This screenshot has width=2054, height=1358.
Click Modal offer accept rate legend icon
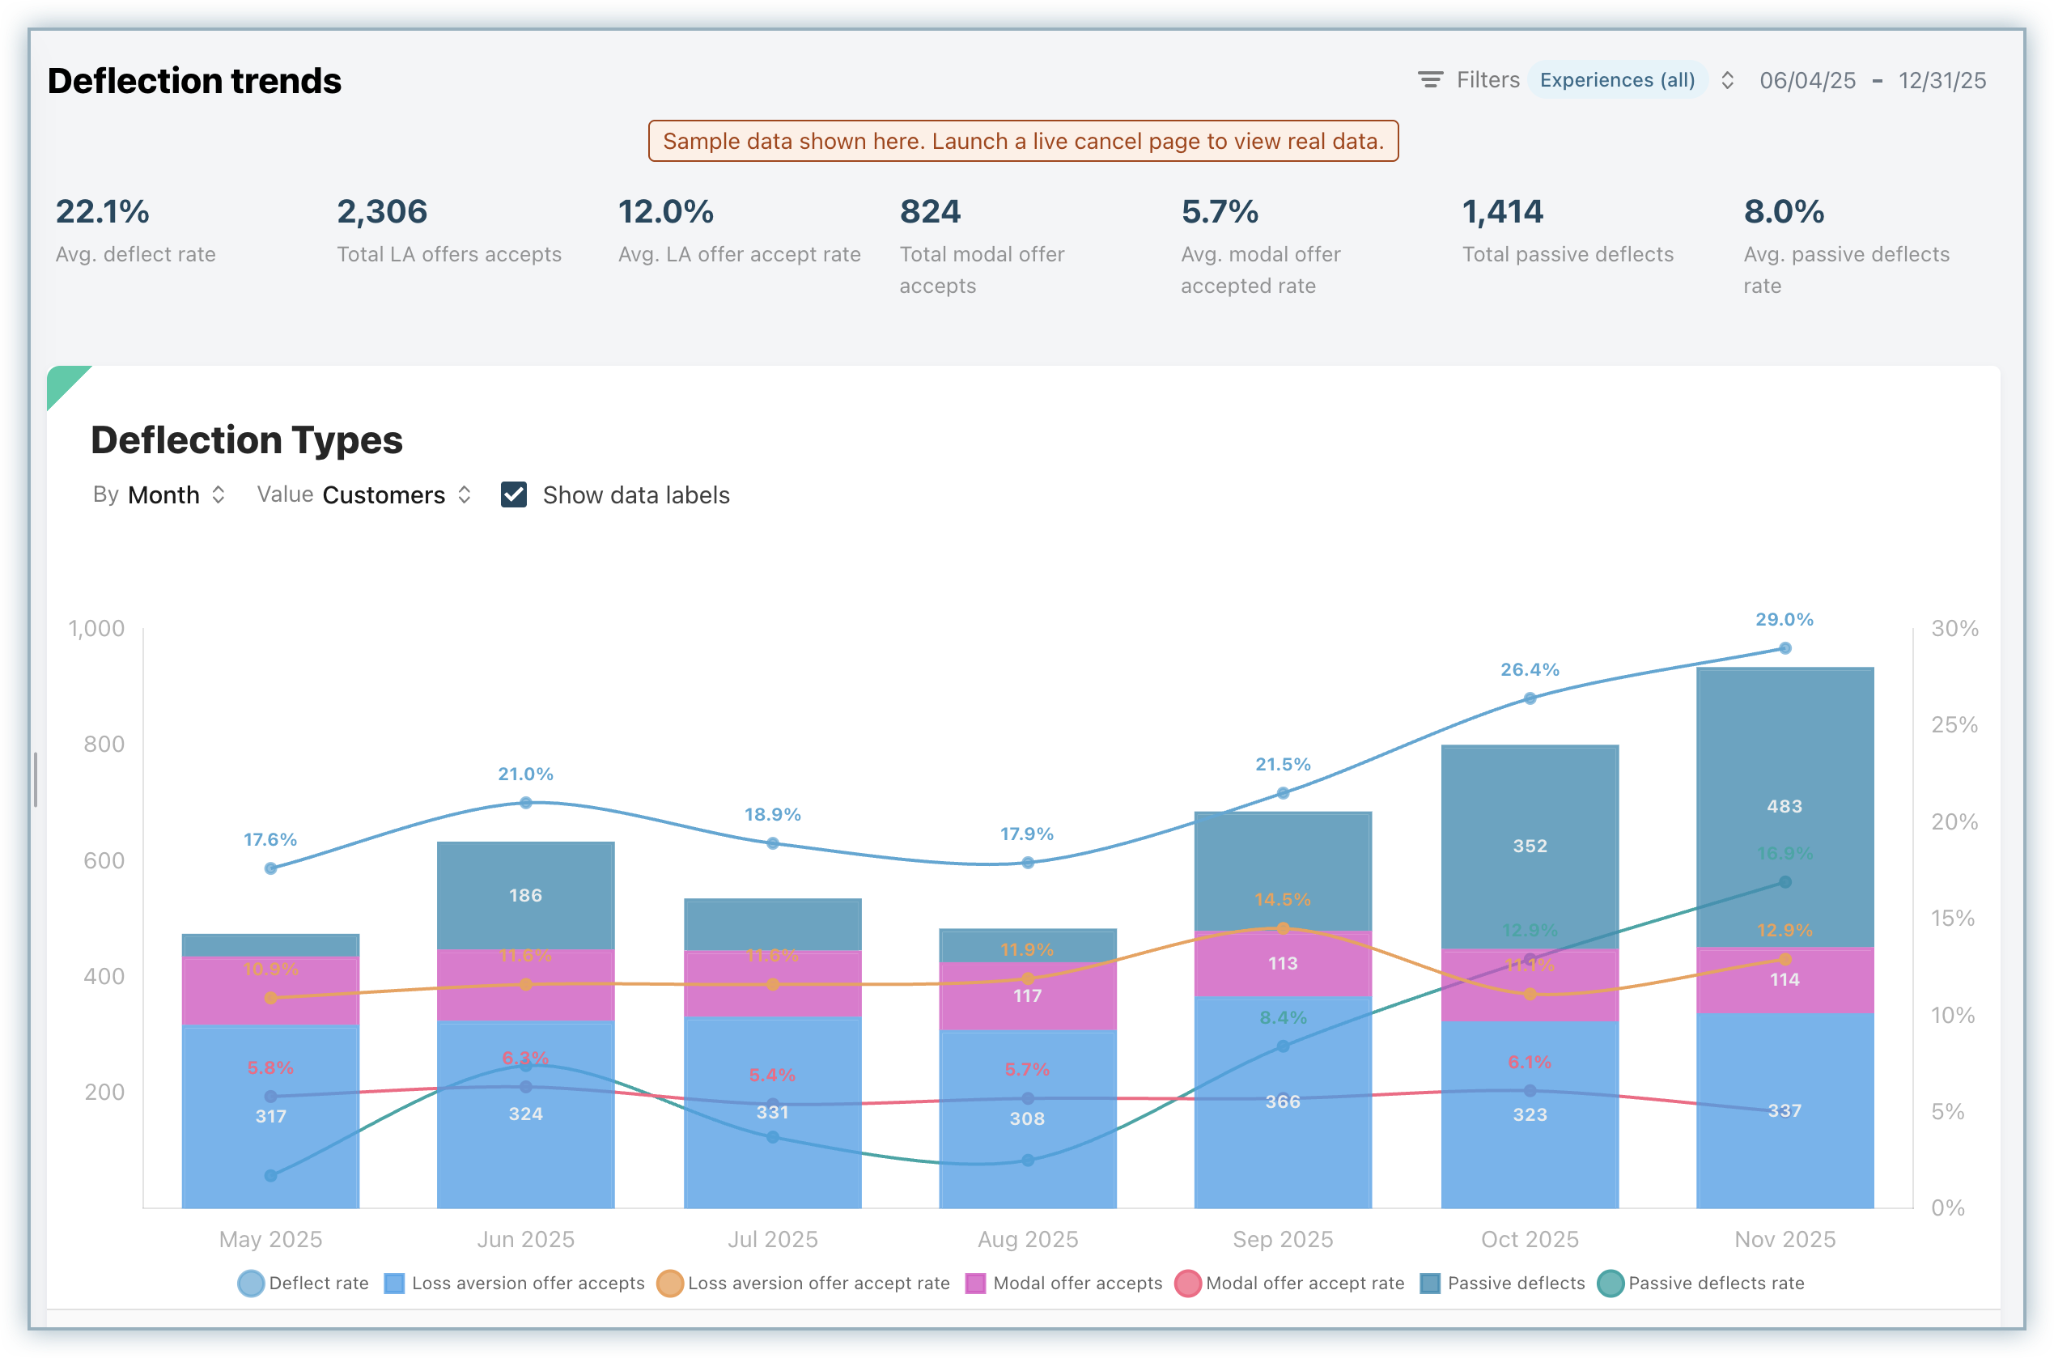pyautogui.click(x=1187, y=1283)
